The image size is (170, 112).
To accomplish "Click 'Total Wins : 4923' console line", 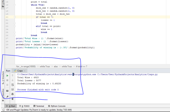I will [28, 78].
